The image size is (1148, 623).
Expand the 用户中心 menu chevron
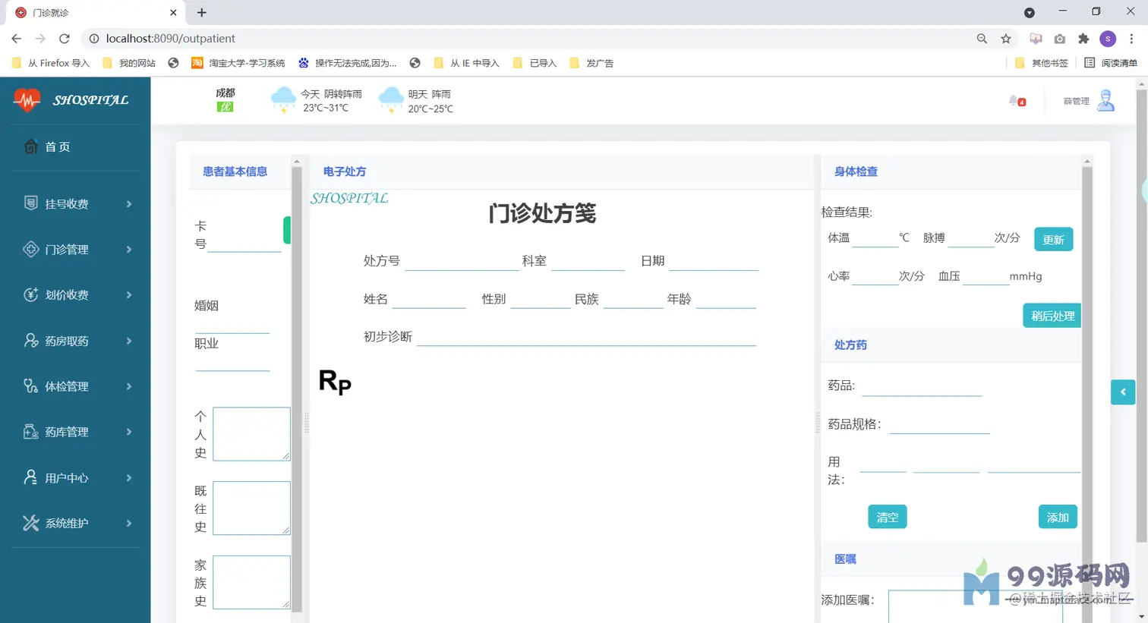coord(129,478)
